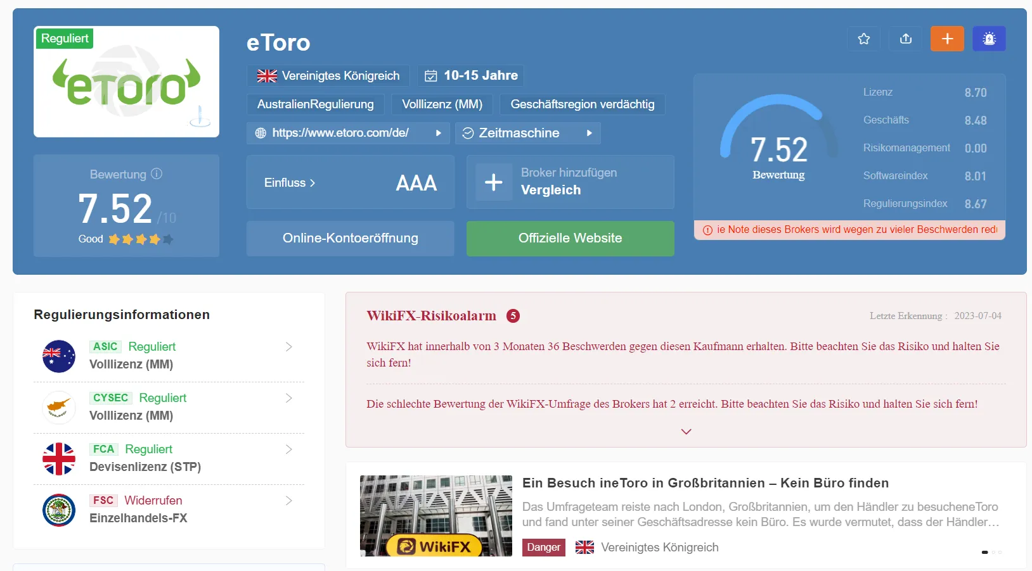The width and height of the screenshot is (1032, 571).
Task: Click the warning icon in complaints notice
Action: 707,230
